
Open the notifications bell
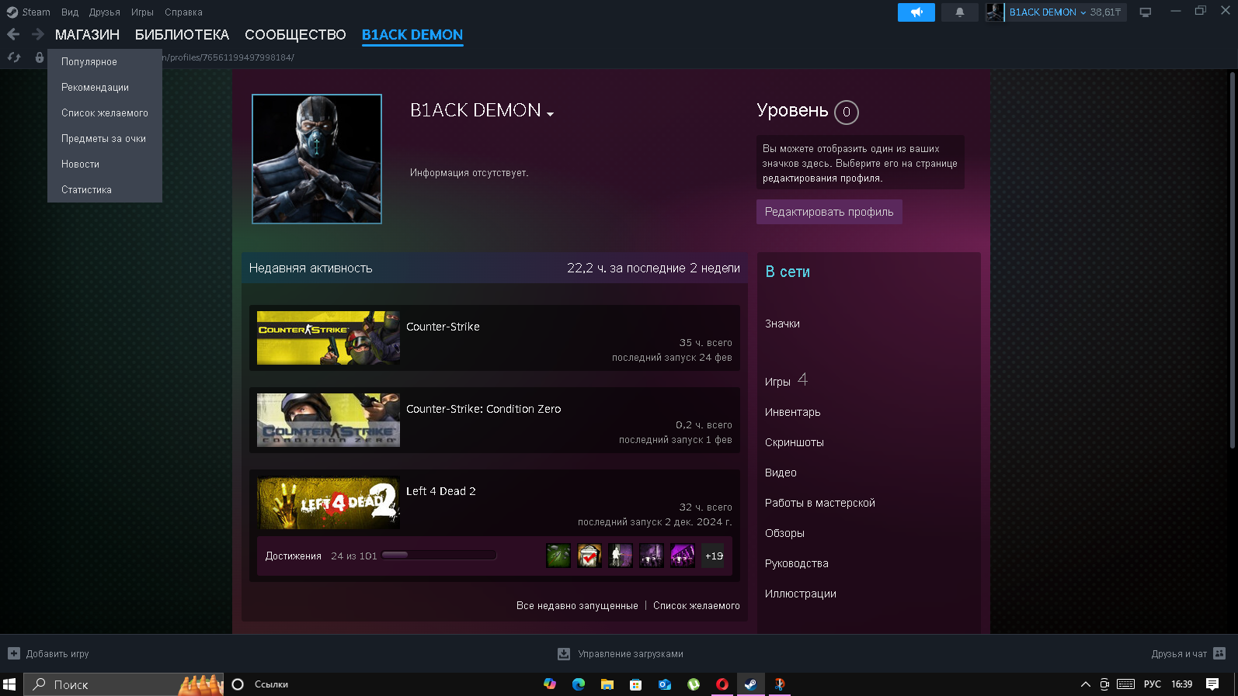pos(959,12)
